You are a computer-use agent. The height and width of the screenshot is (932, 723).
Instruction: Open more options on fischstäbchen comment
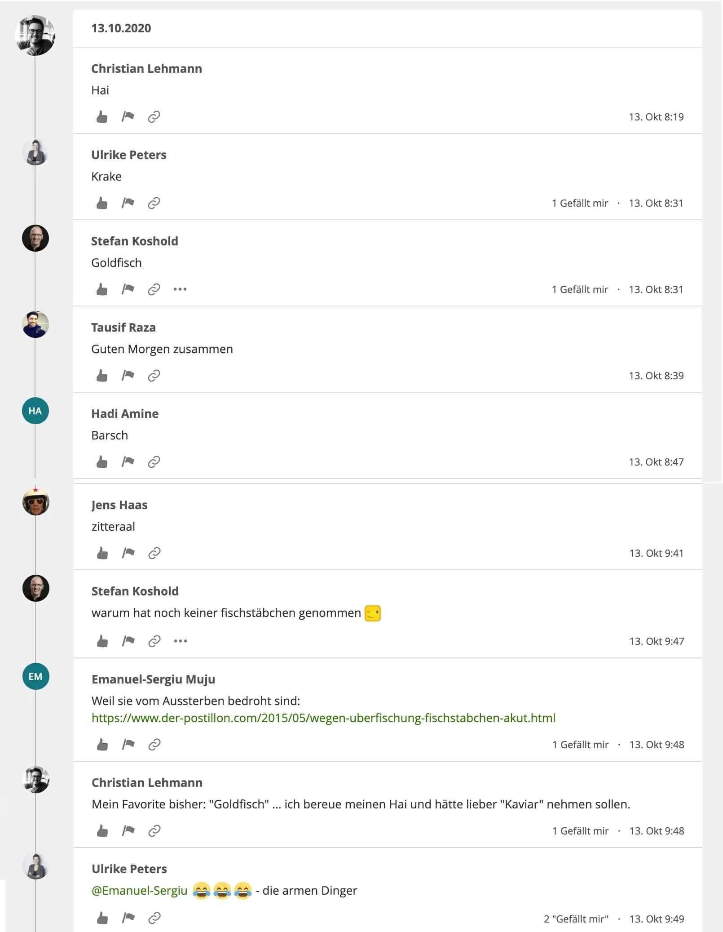(x=181, y=641)
